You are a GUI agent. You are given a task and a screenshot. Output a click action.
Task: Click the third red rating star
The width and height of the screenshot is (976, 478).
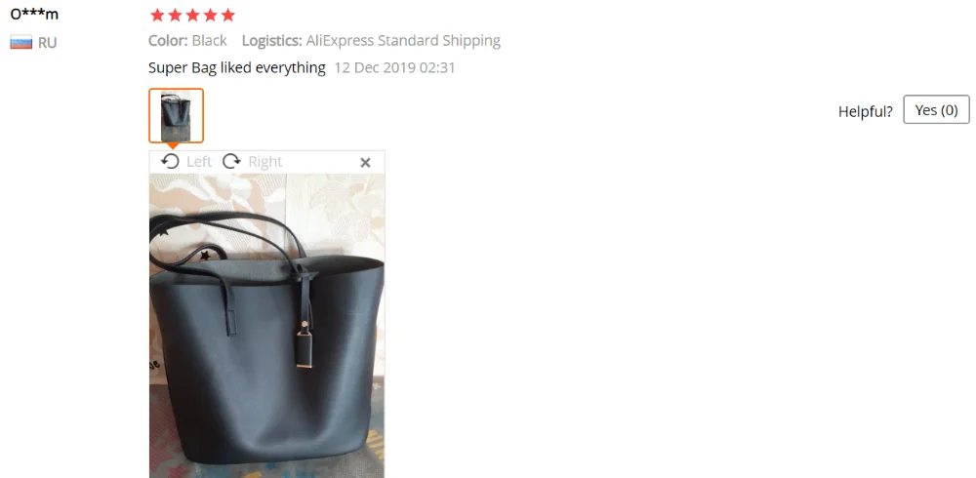tap(193, 15)
